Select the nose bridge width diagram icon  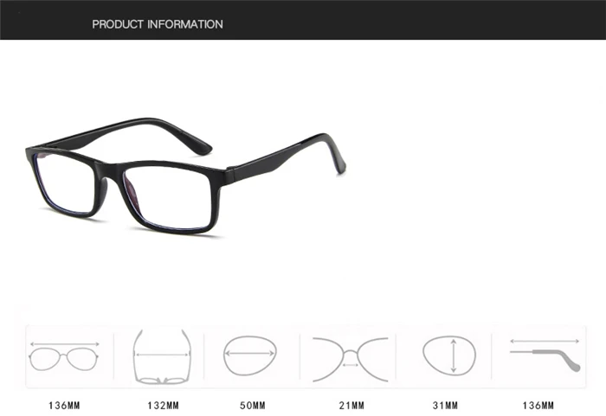351,359
